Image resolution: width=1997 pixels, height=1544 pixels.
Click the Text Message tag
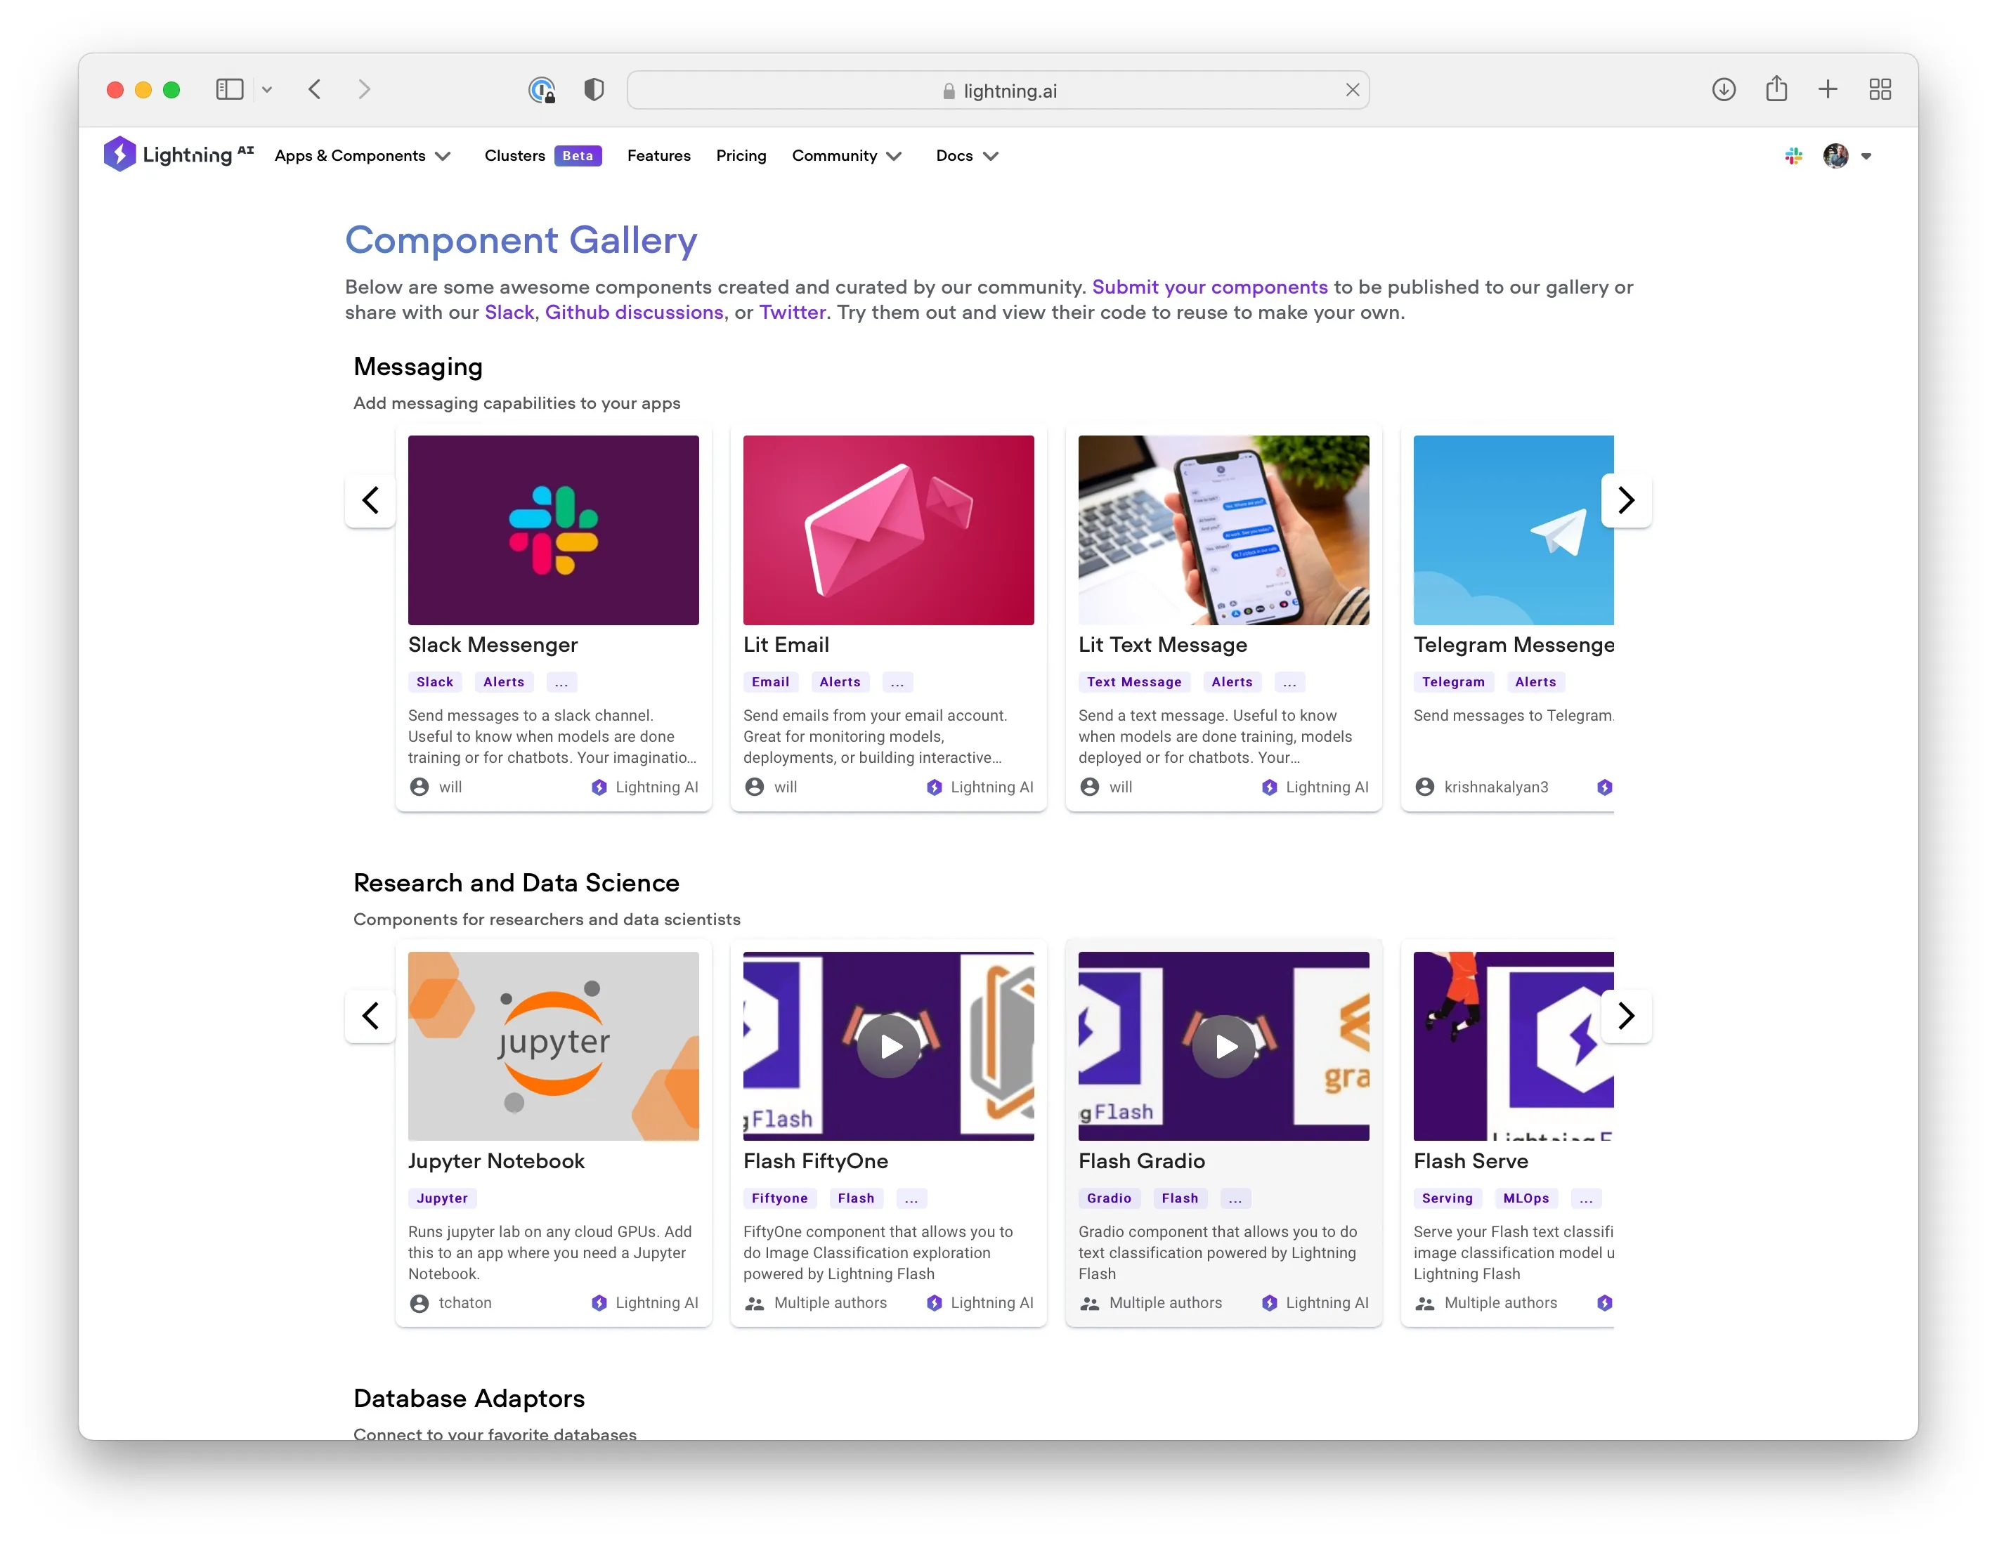[1134, 682]
